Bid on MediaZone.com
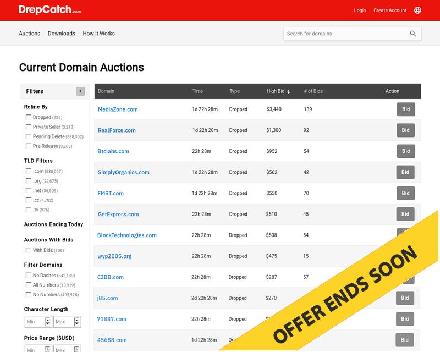The height and width of the screenshot is (352, 440). coord(406,109)
